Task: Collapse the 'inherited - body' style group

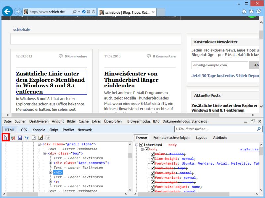Action: (137, 145)
